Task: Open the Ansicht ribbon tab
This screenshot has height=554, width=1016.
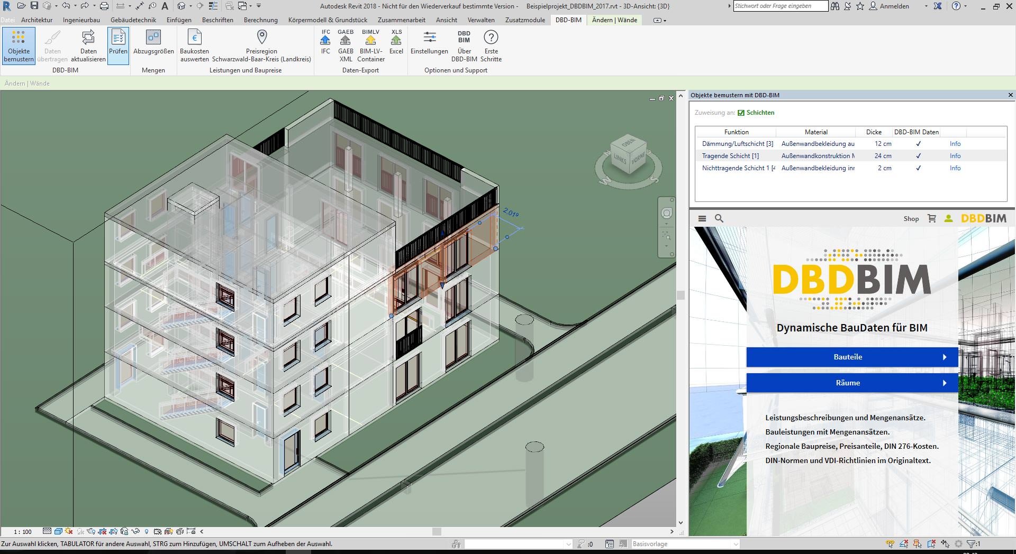Action: [x=447, y=20]
